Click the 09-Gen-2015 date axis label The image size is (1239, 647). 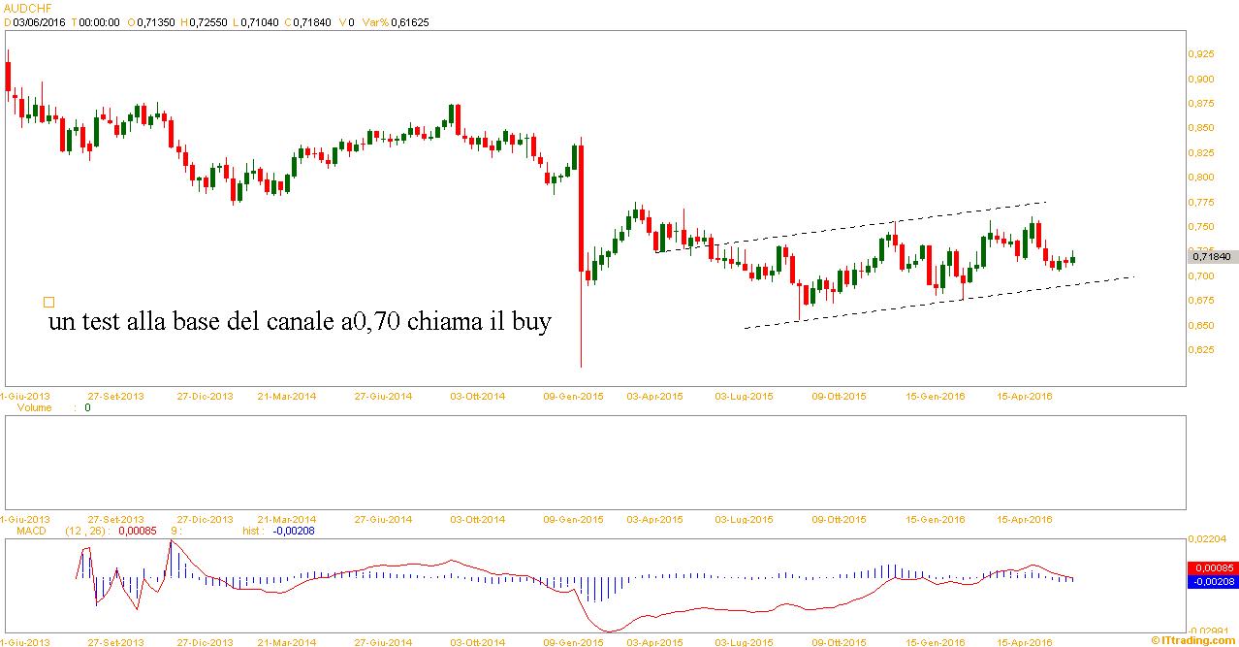[x=575, y=397]
